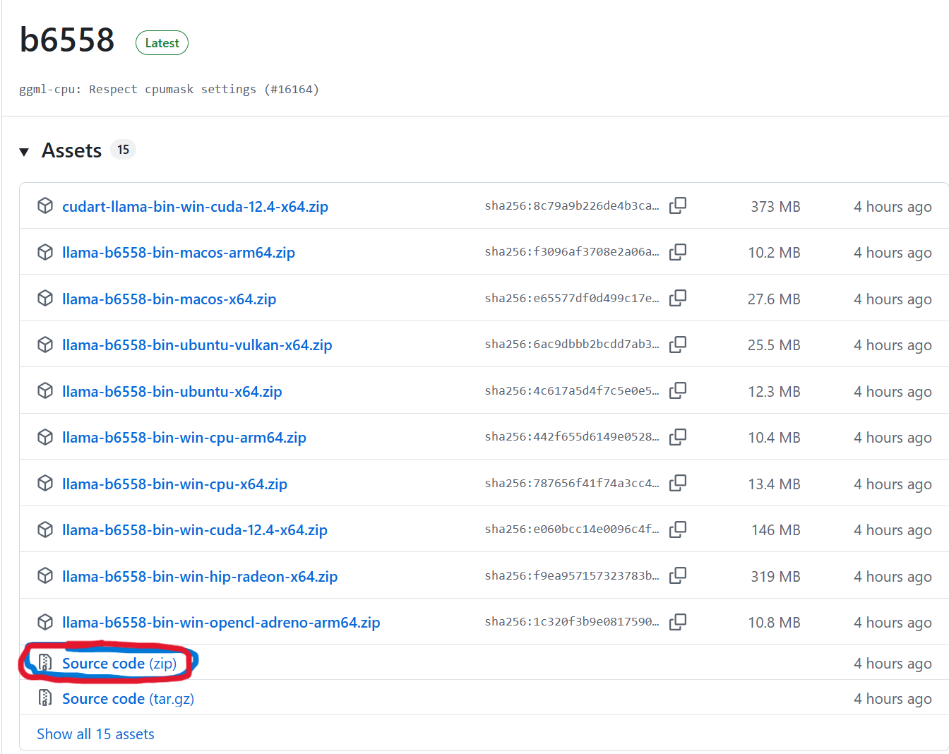Download llama-b6558-bin-ubuntu-x64.zip
The height and width of the screenshot is (754, 949).
pos(172,392)
